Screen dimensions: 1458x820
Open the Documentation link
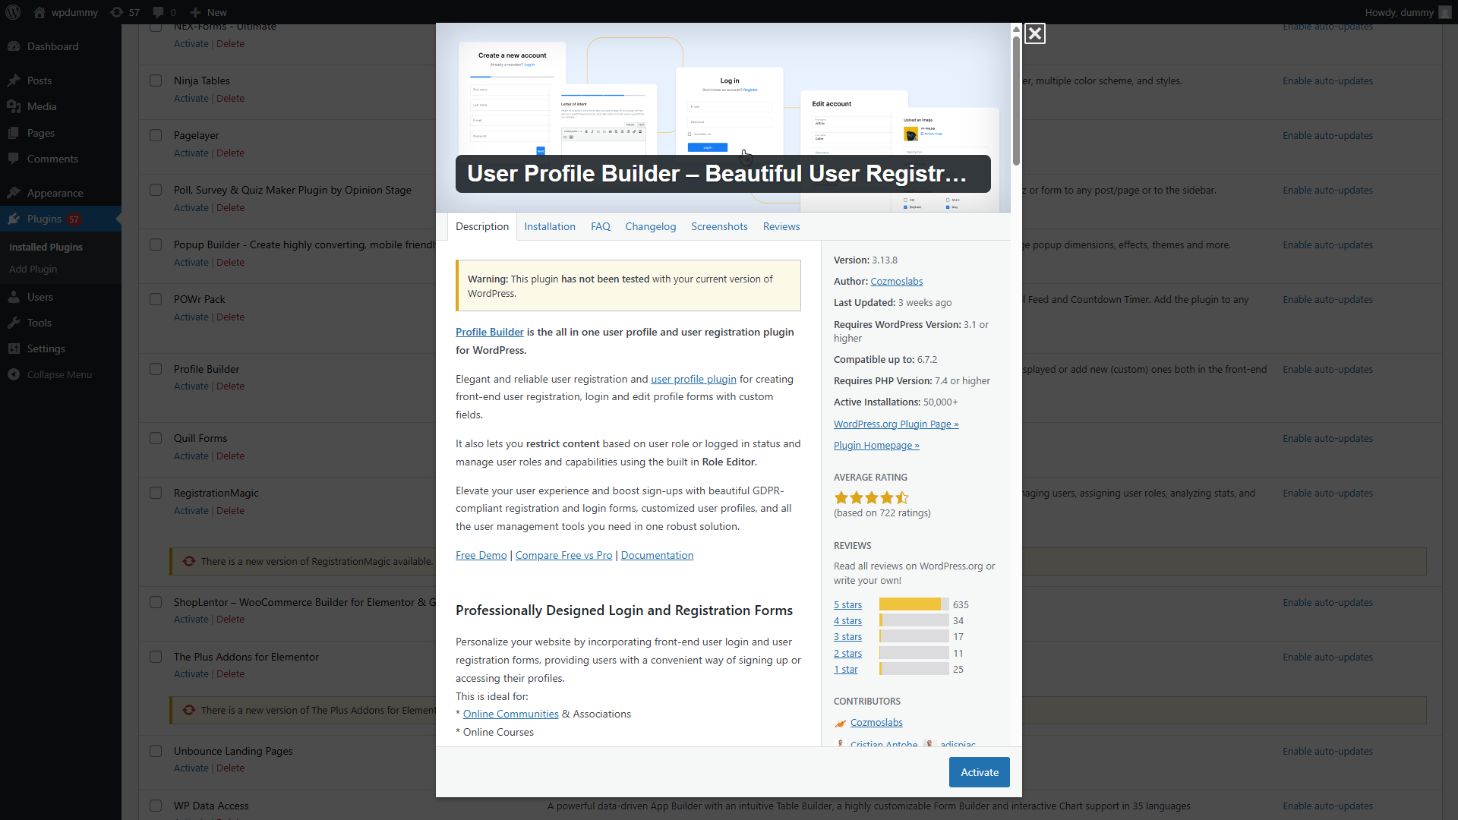click(x=657, y=555)
